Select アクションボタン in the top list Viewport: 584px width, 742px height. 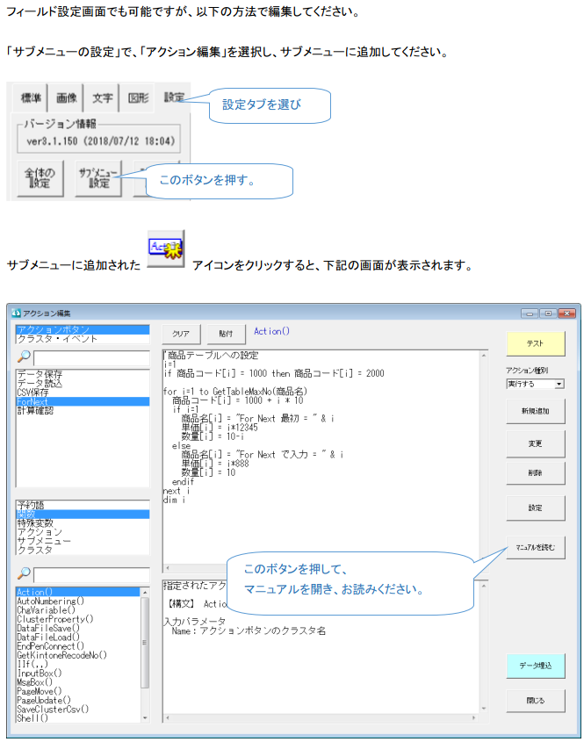point(83,329)
